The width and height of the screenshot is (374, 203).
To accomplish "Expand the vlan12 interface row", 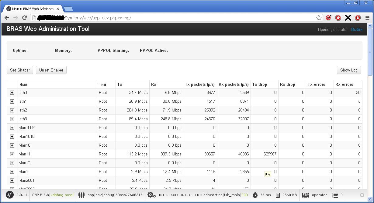I will 12,163.
